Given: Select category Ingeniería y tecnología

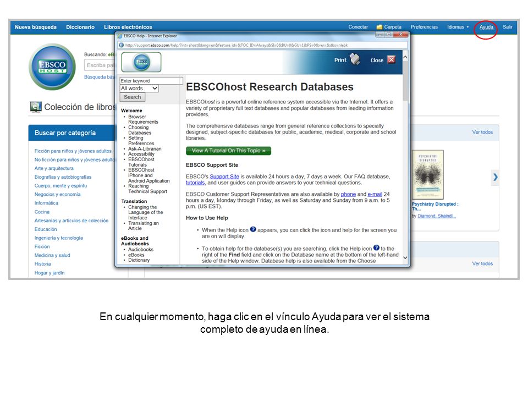Looking at the screenshot, I should click(x=59, y=238).
